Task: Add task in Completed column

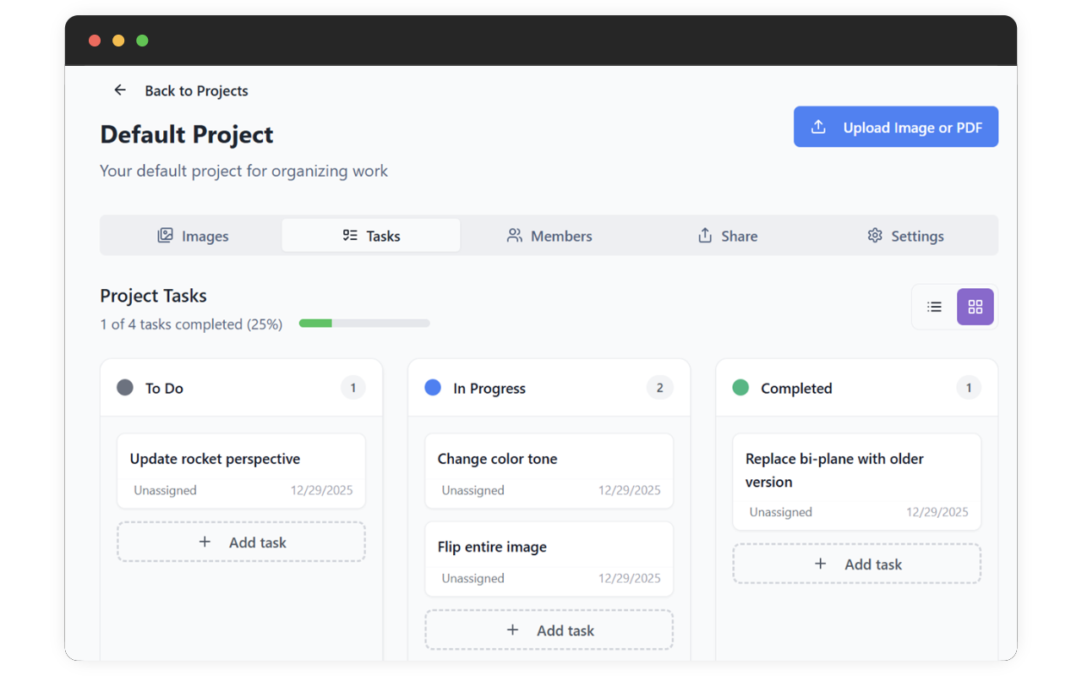Action: point(856,564)
